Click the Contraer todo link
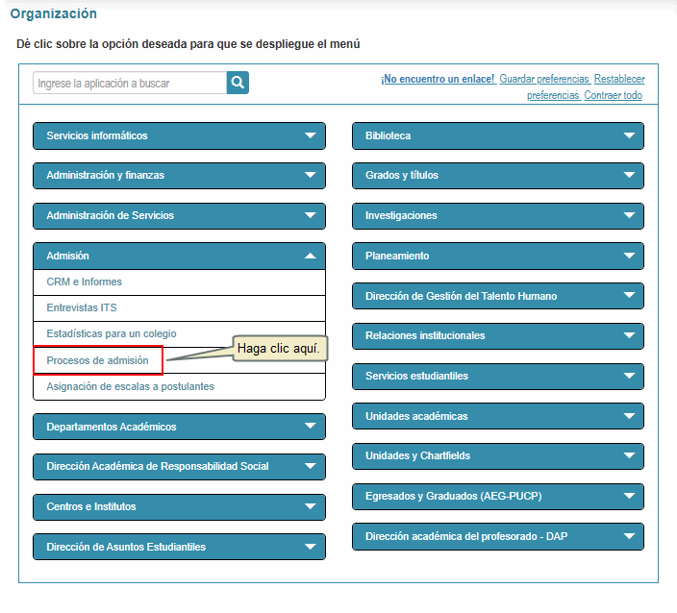The image size is (677, 613). pos(613,95)
